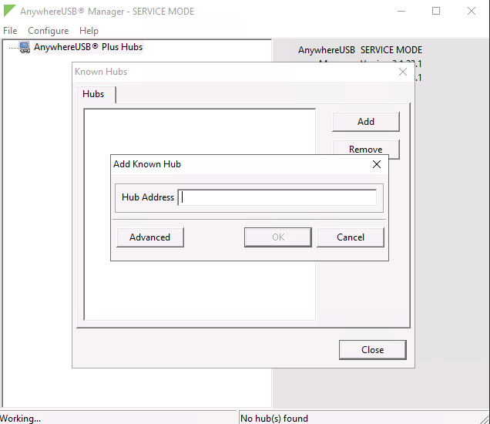Screen dimensions: 490x424
Task: Click the AnywhereUSB green logo in title bar
Action: (9, 12)
